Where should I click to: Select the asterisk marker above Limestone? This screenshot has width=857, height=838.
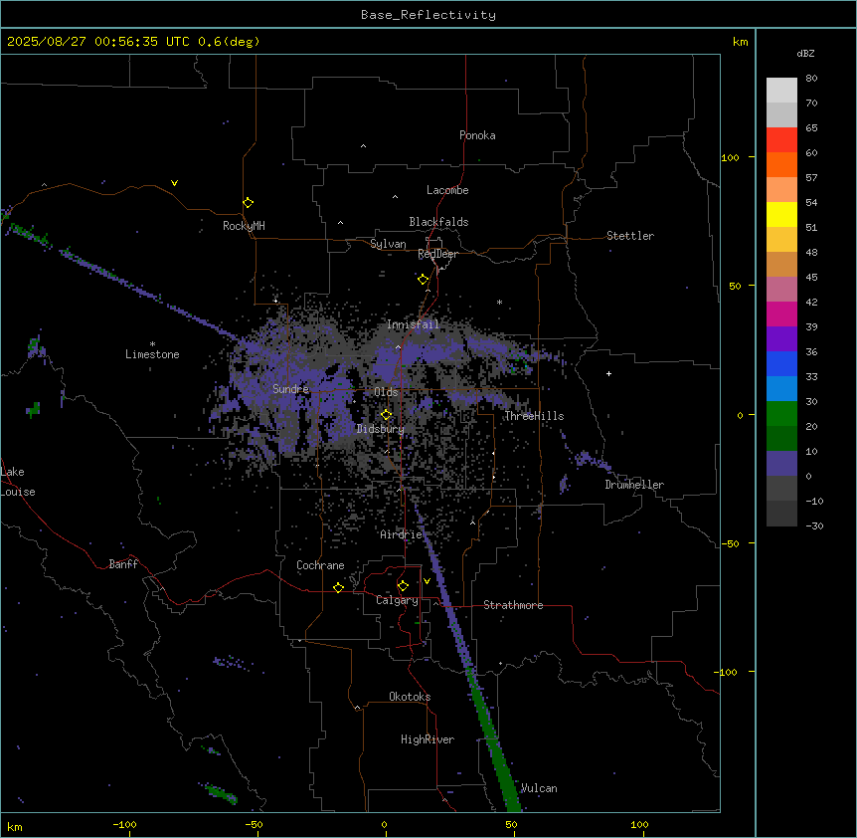click(x=152, y=344)
